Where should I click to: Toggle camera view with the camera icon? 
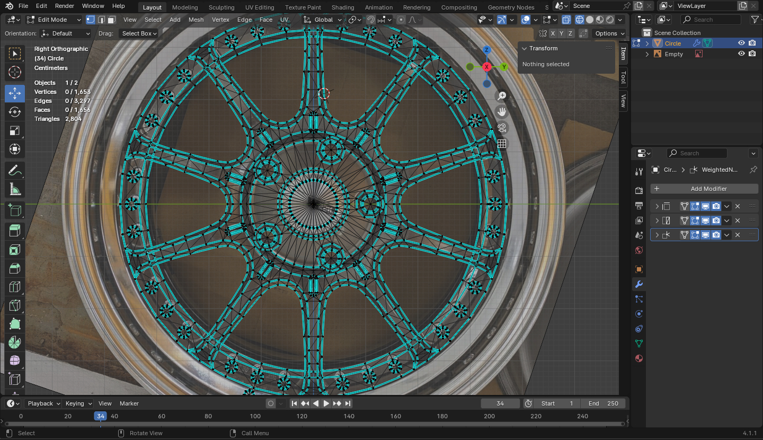[x=502, y=128]
